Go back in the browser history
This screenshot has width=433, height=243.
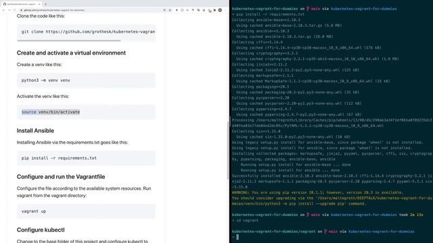[3, 10]
